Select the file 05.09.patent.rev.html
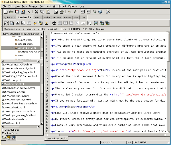171x145 pixels. coord(15,119)
